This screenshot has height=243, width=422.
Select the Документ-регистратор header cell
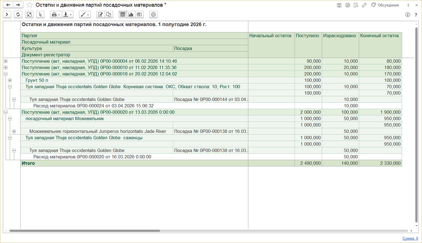tap(134, 55)
